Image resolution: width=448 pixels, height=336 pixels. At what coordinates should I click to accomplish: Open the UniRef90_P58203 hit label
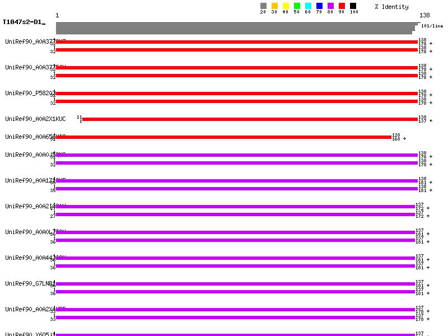pyautogui.click(x=29, y=93)
